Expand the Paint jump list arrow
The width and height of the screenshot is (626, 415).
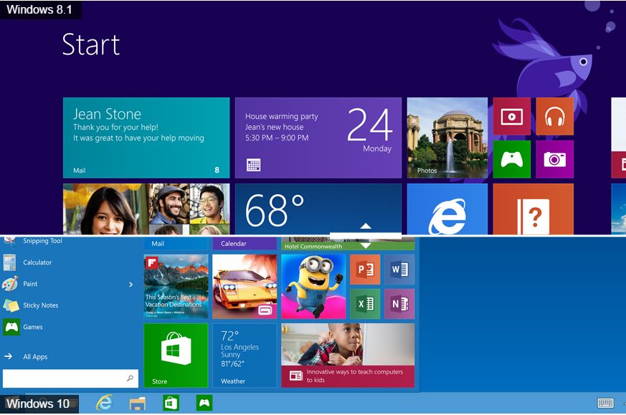[x=131, y=285]
